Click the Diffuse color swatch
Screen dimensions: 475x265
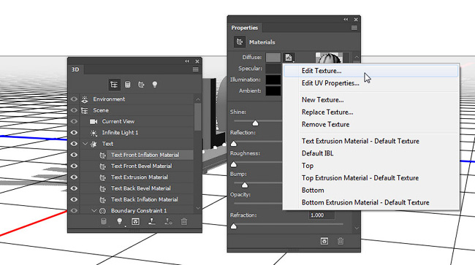273,58
